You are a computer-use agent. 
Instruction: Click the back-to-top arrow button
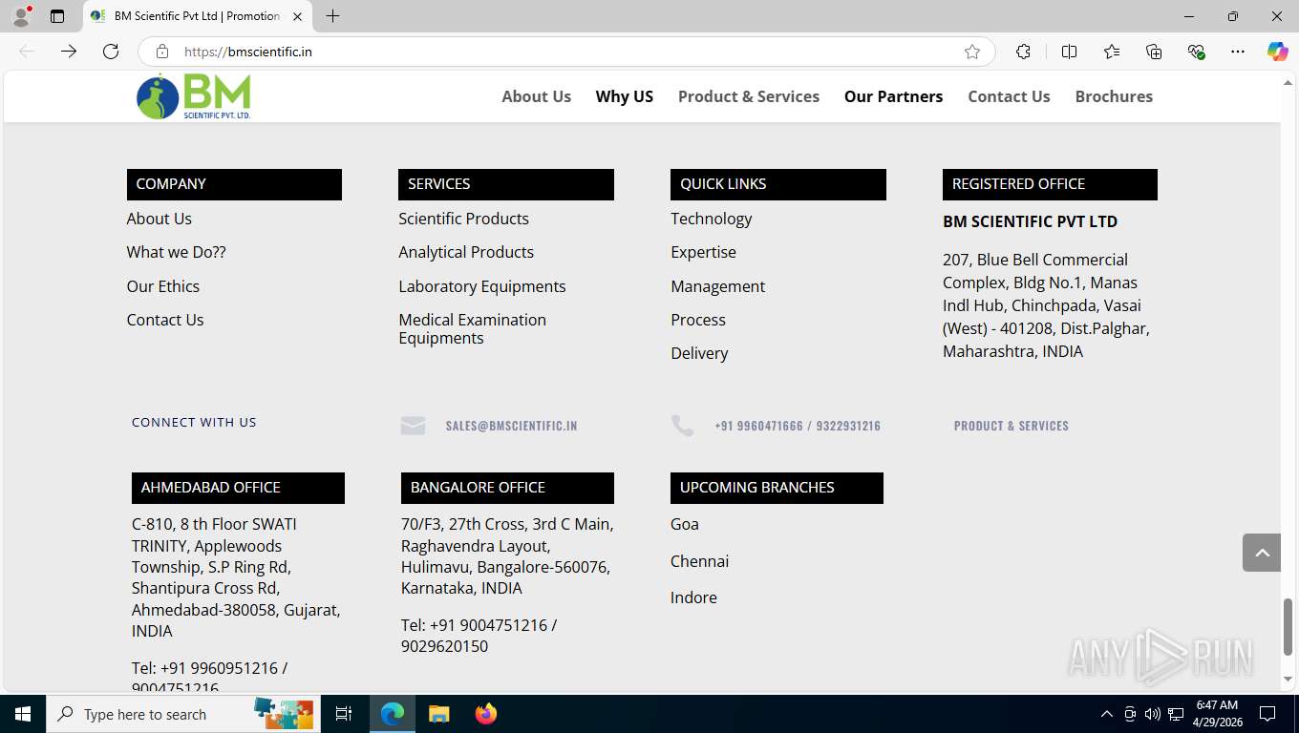click(1262, 553)
